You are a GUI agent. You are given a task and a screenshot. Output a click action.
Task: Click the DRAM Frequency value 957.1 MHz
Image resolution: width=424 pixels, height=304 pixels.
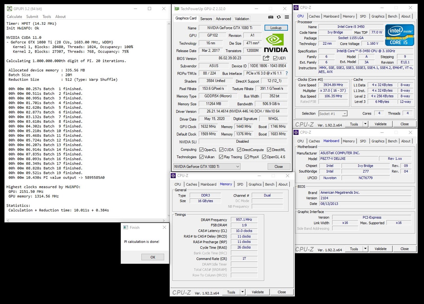pos(244,220)
